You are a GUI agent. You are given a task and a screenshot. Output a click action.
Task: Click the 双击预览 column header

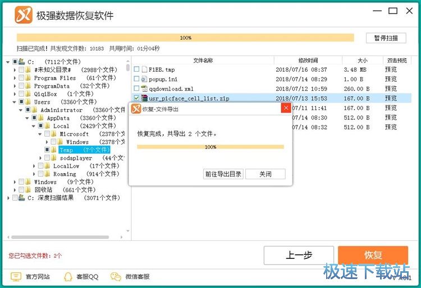pos(397,61)
